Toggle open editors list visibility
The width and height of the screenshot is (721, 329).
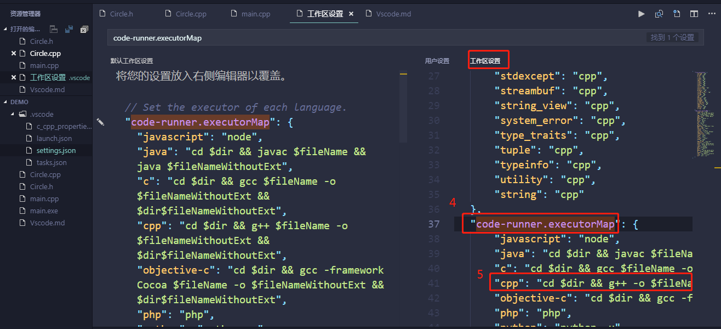pos(53,29)
